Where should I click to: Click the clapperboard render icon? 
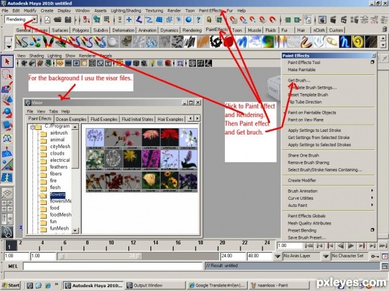coord(333,19)
